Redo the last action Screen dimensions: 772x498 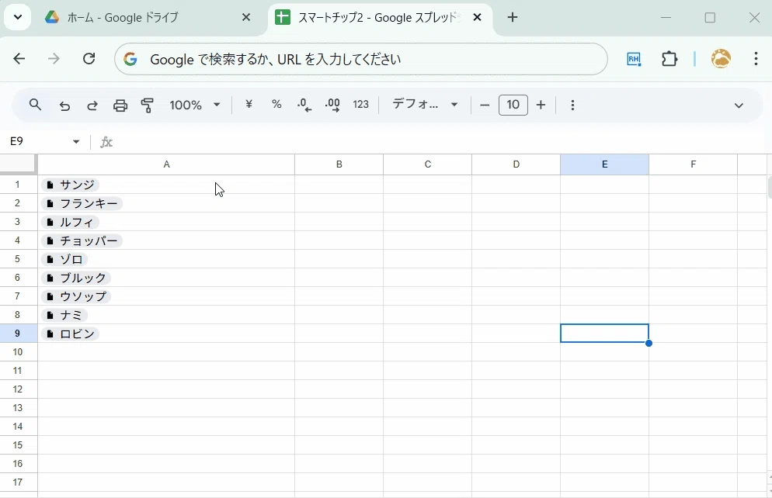tap(92, 105)
